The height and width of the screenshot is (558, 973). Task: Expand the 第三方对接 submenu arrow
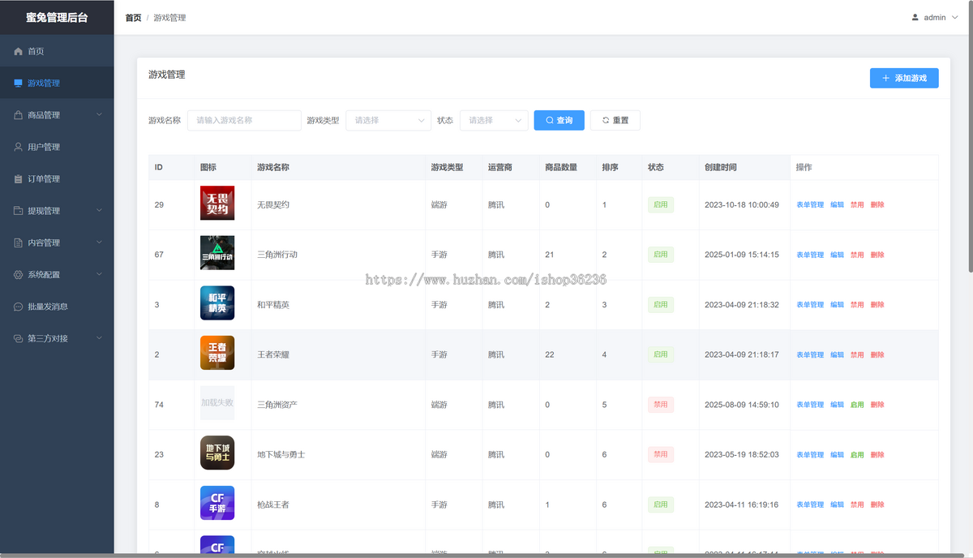point(99,338)
